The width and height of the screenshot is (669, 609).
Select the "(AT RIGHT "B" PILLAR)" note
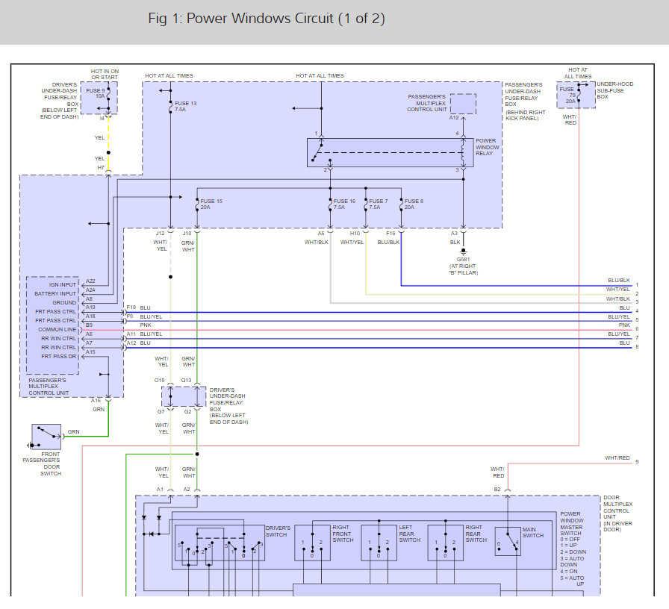tap(463, 269)
